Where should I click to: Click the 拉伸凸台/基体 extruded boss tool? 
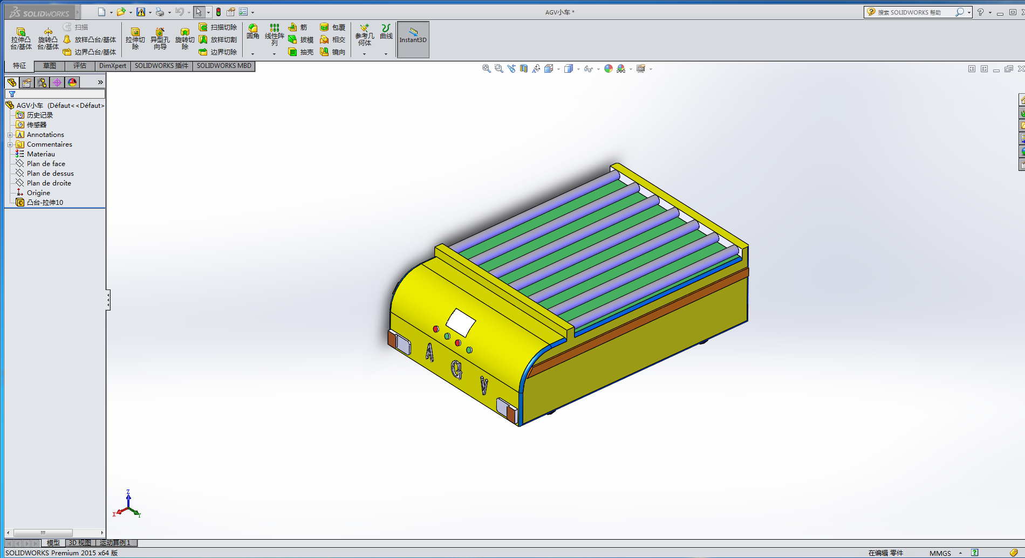[x=21, y=39]
